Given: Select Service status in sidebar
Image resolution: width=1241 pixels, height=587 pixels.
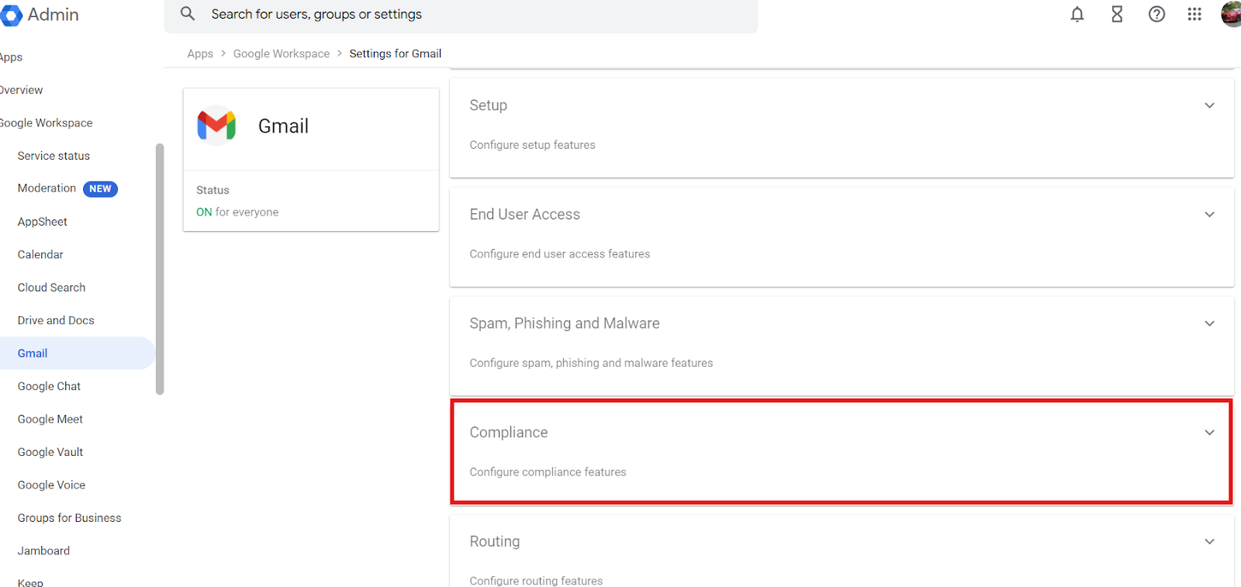Looking at the screenshot, I should pyautogui.click(x=54, y=156).
